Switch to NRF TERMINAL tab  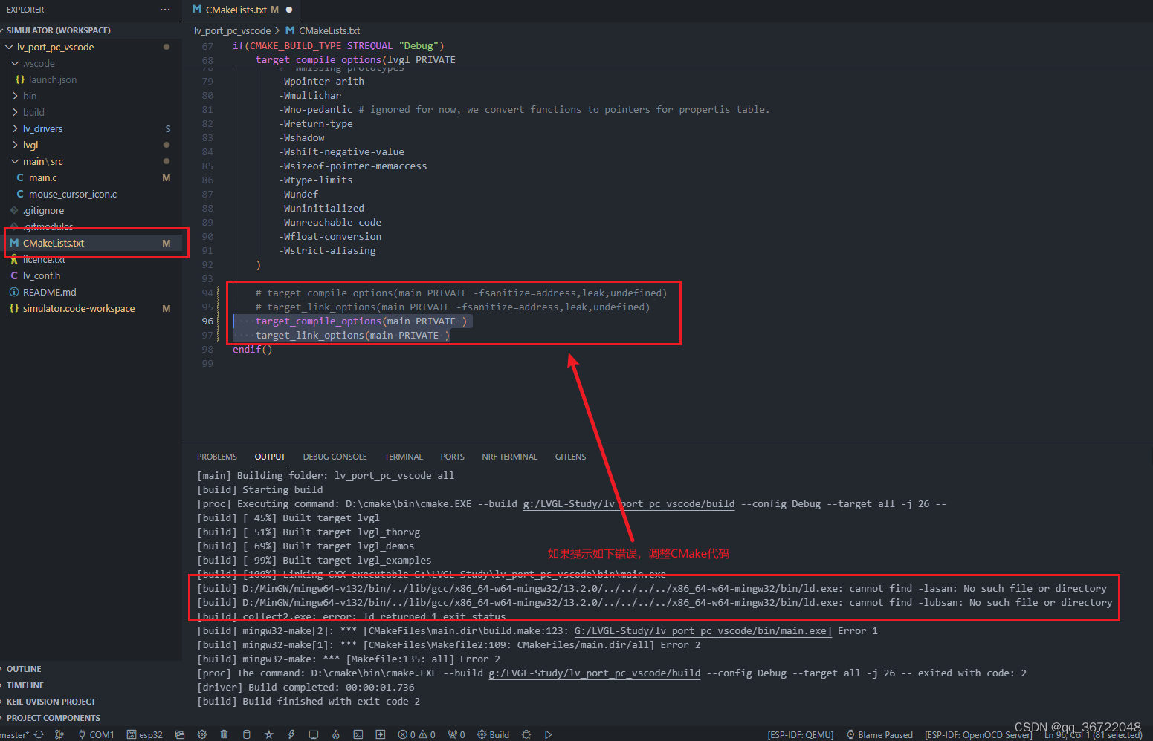pos(509,457)
